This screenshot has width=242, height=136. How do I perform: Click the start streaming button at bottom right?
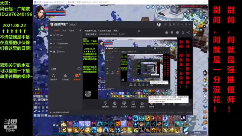pos(184,104)
